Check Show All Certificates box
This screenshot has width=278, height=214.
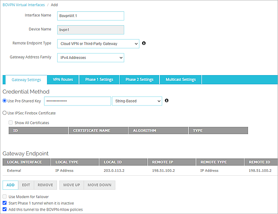pyautogui.click(x=11, y=123)
